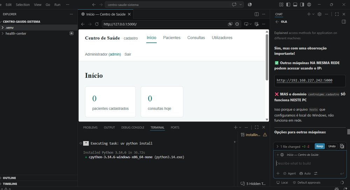Maximize the chat panel
This screenshot has width=350, height=190.
337,14
